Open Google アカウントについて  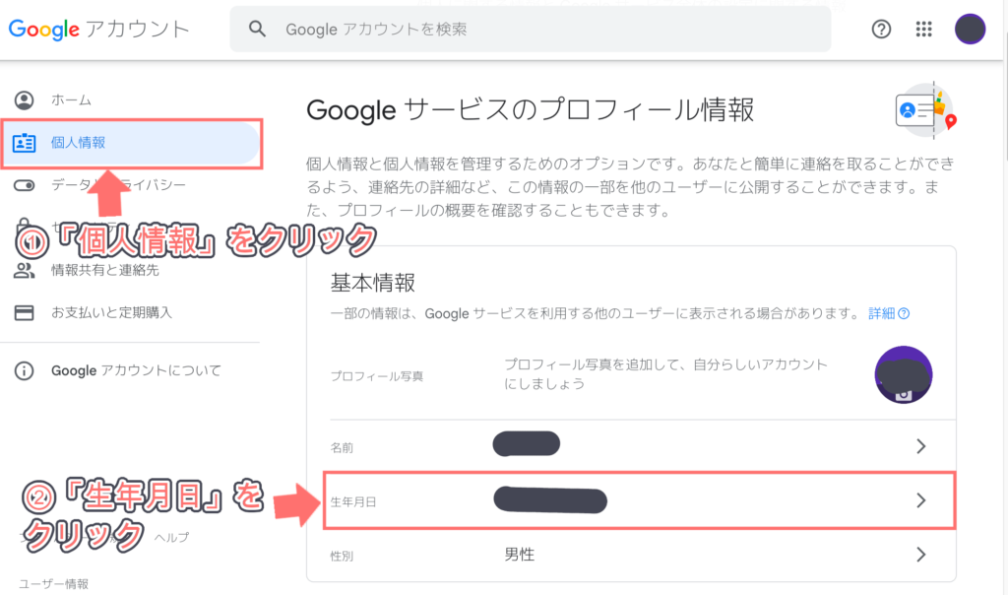click(x=136, y=370)
